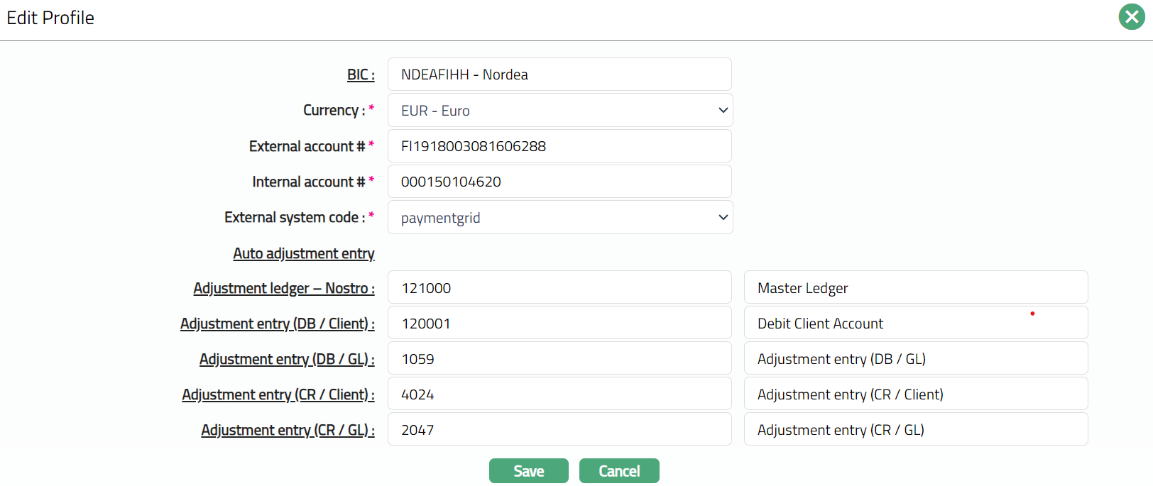This screenshot has height=486, width=1153.
Task: Select the Adjustment ledger Nostro code field
Action: [x=559, y=288]
